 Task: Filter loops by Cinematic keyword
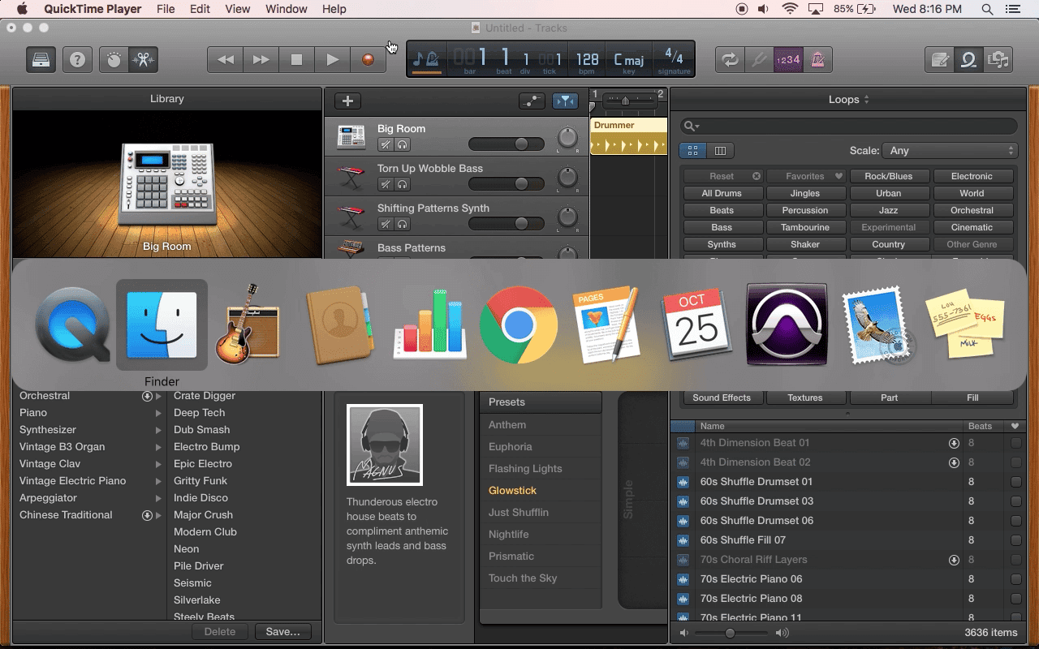pos(972,227)
